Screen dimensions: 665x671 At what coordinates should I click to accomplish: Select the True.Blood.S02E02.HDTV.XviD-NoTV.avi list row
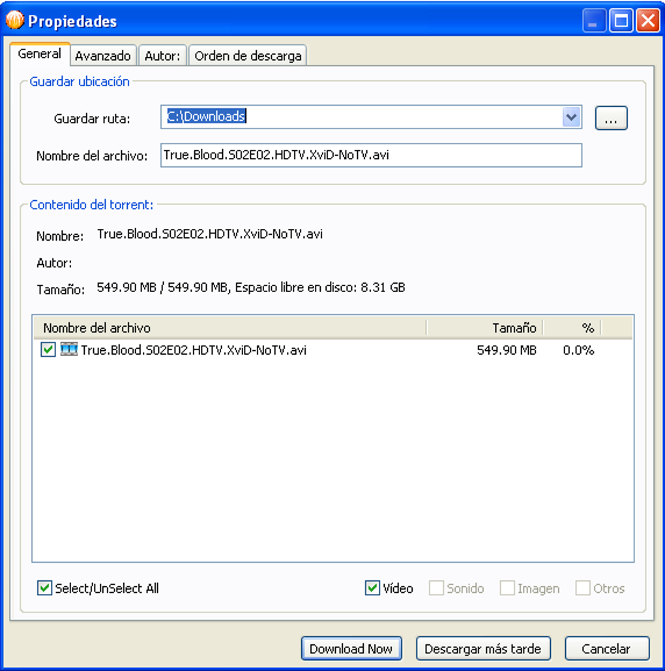point(333,350)
